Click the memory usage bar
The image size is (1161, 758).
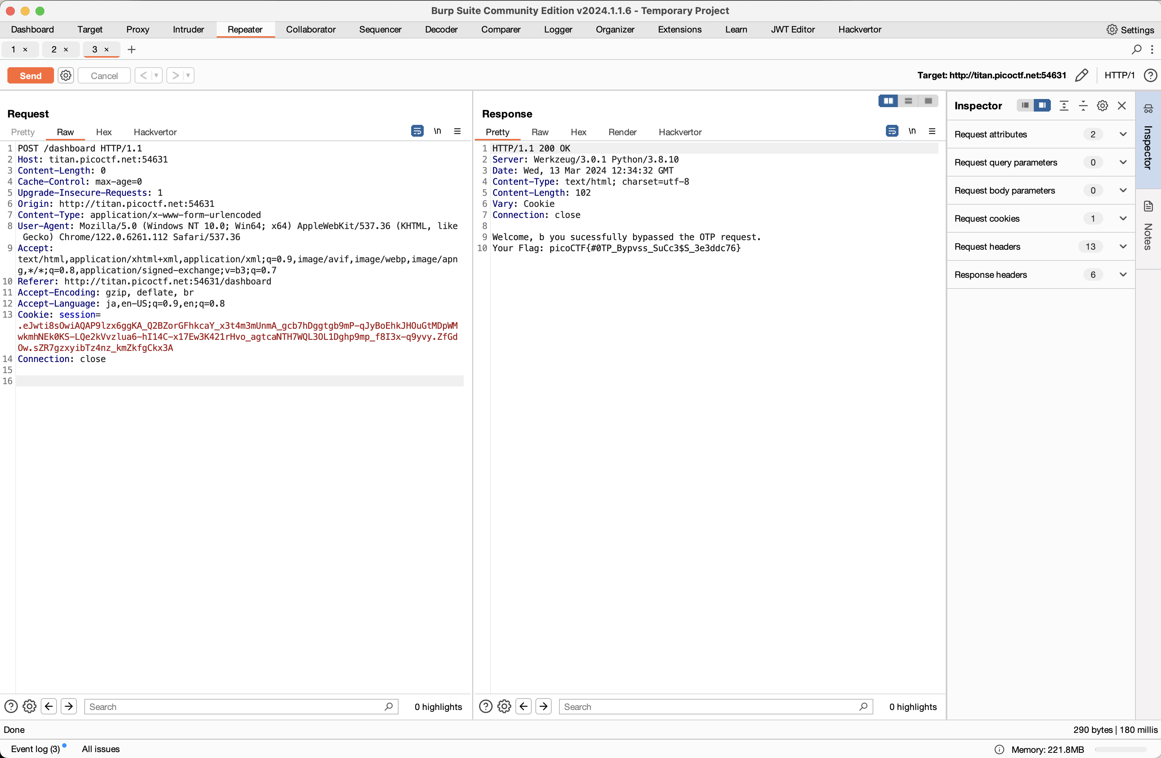tap(1120, 749)
